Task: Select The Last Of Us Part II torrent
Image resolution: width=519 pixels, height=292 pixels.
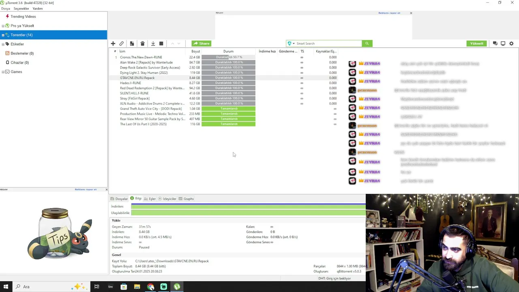Action: tap(223, 124)
